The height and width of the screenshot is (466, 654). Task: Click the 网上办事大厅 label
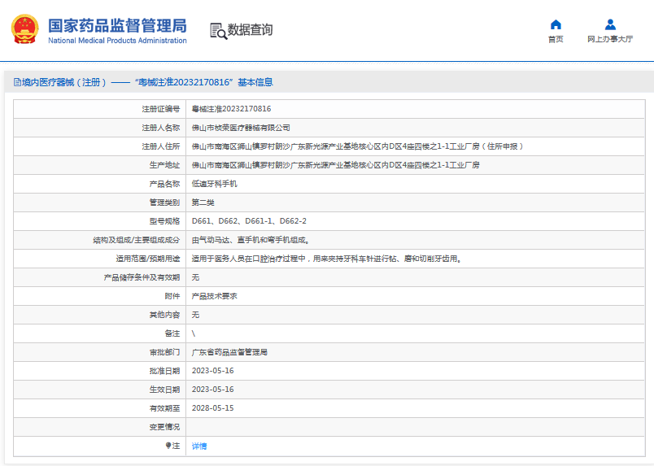coord(610,39)
